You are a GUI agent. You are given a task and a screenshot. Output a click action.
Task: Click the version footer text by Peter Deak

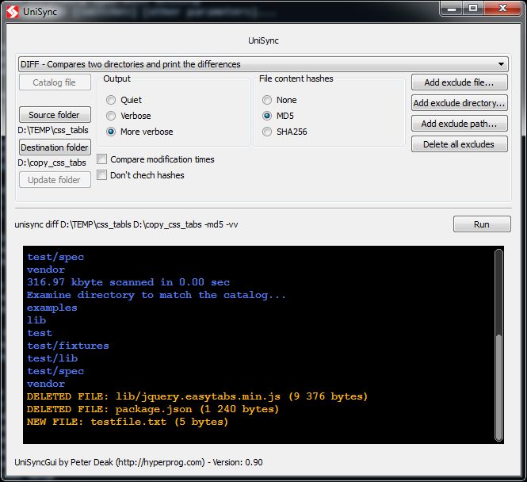click(139, 462)
